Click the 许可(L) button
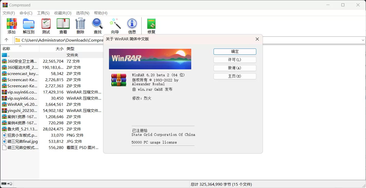Screen dimensions: 366x188 [235, 60]
